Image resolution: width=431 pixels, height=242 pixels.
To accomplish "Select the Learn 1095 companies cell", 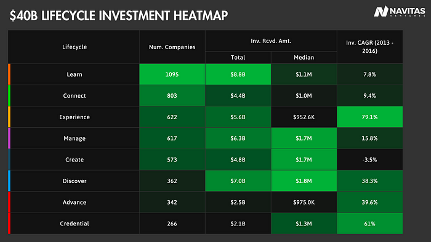I will point(172,74).
